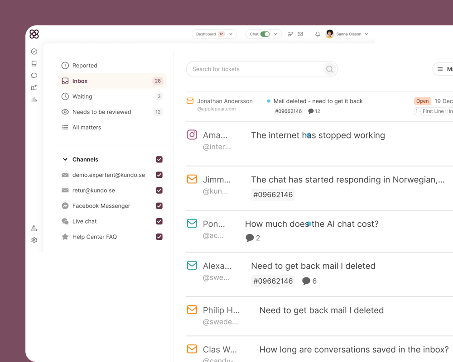The height and width of the screenshot is (362, 453).
Task: Click the Search for tickets field
Action: (261, 69)
